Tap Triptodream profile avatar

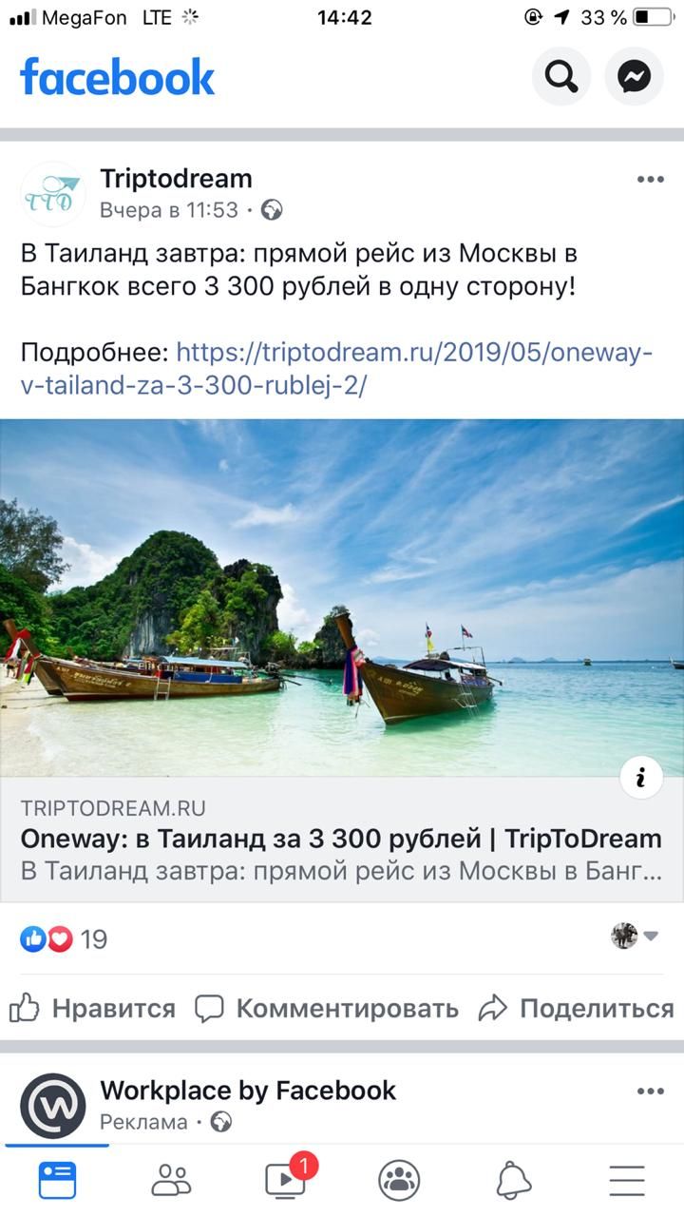coord(53,194)
